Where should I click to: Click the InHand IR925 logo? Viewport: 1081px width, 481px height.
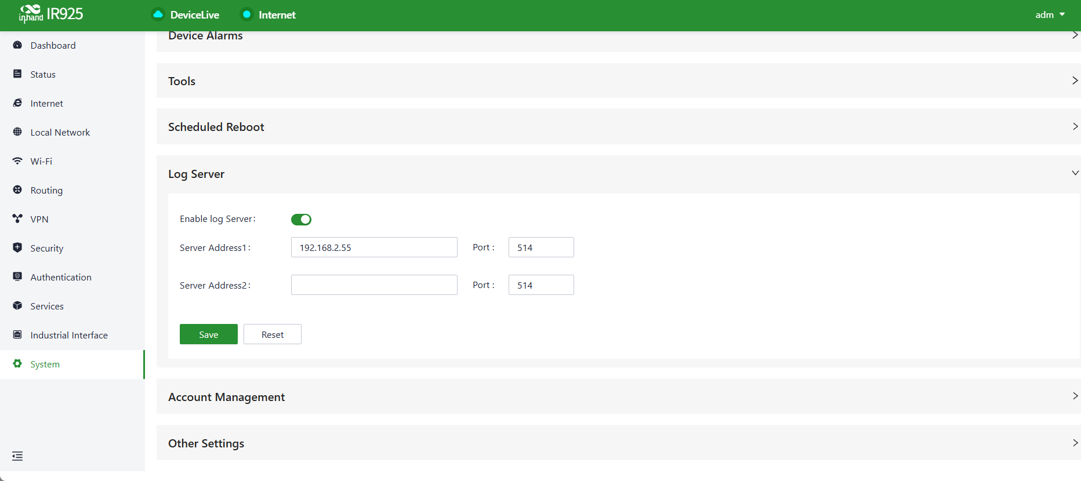click(x=51, y=13)
